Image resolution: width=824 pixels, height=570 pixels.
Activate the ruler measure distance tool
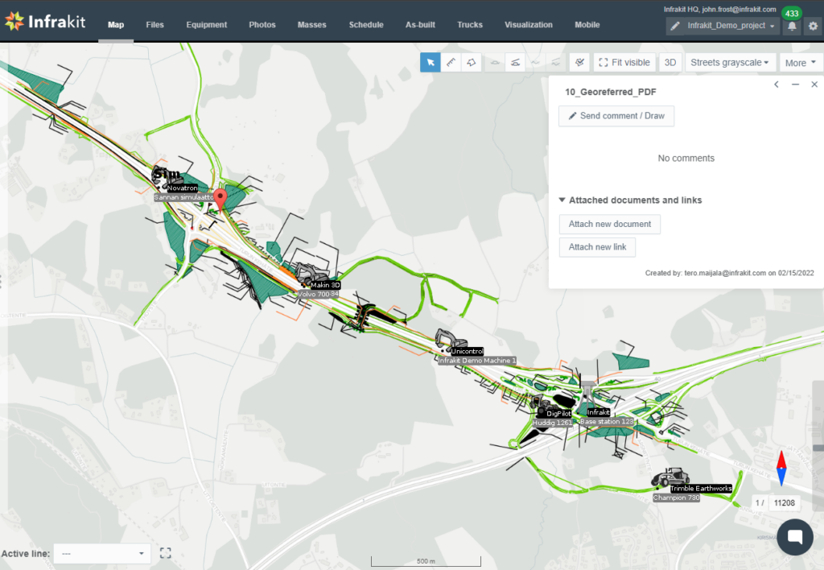pyautogui.click(x=451, y=63)
